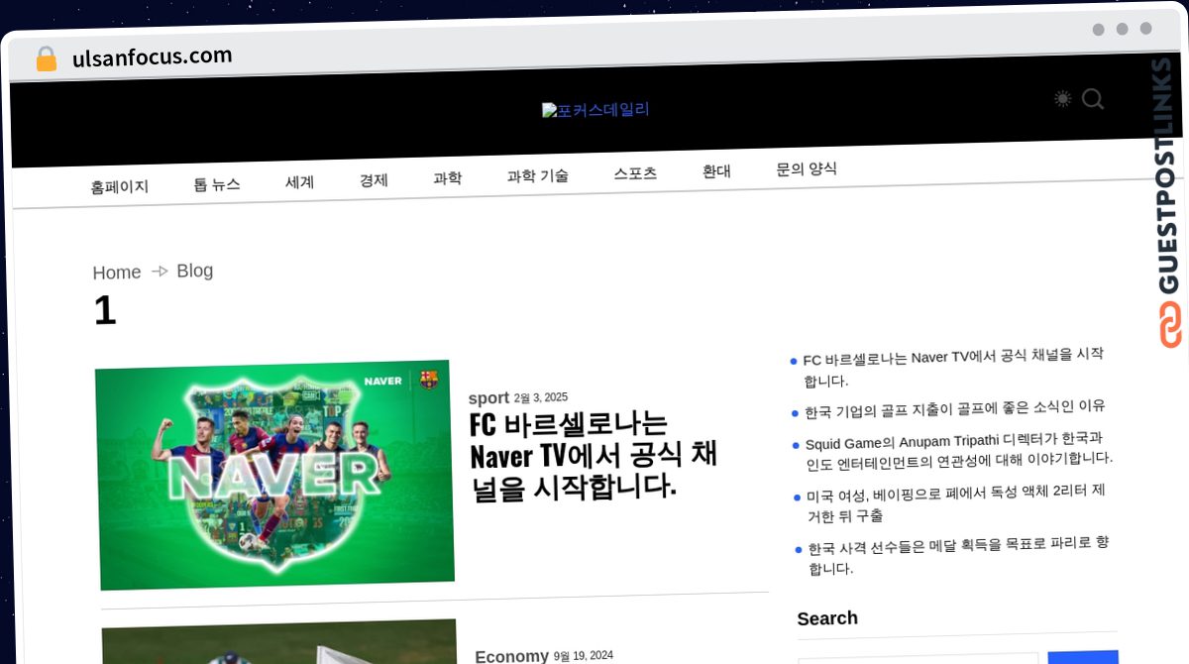The height and width of the screenshot is (664, 1189).
Task: Click the page title 1 heading
Action: [x=105, y=310]
